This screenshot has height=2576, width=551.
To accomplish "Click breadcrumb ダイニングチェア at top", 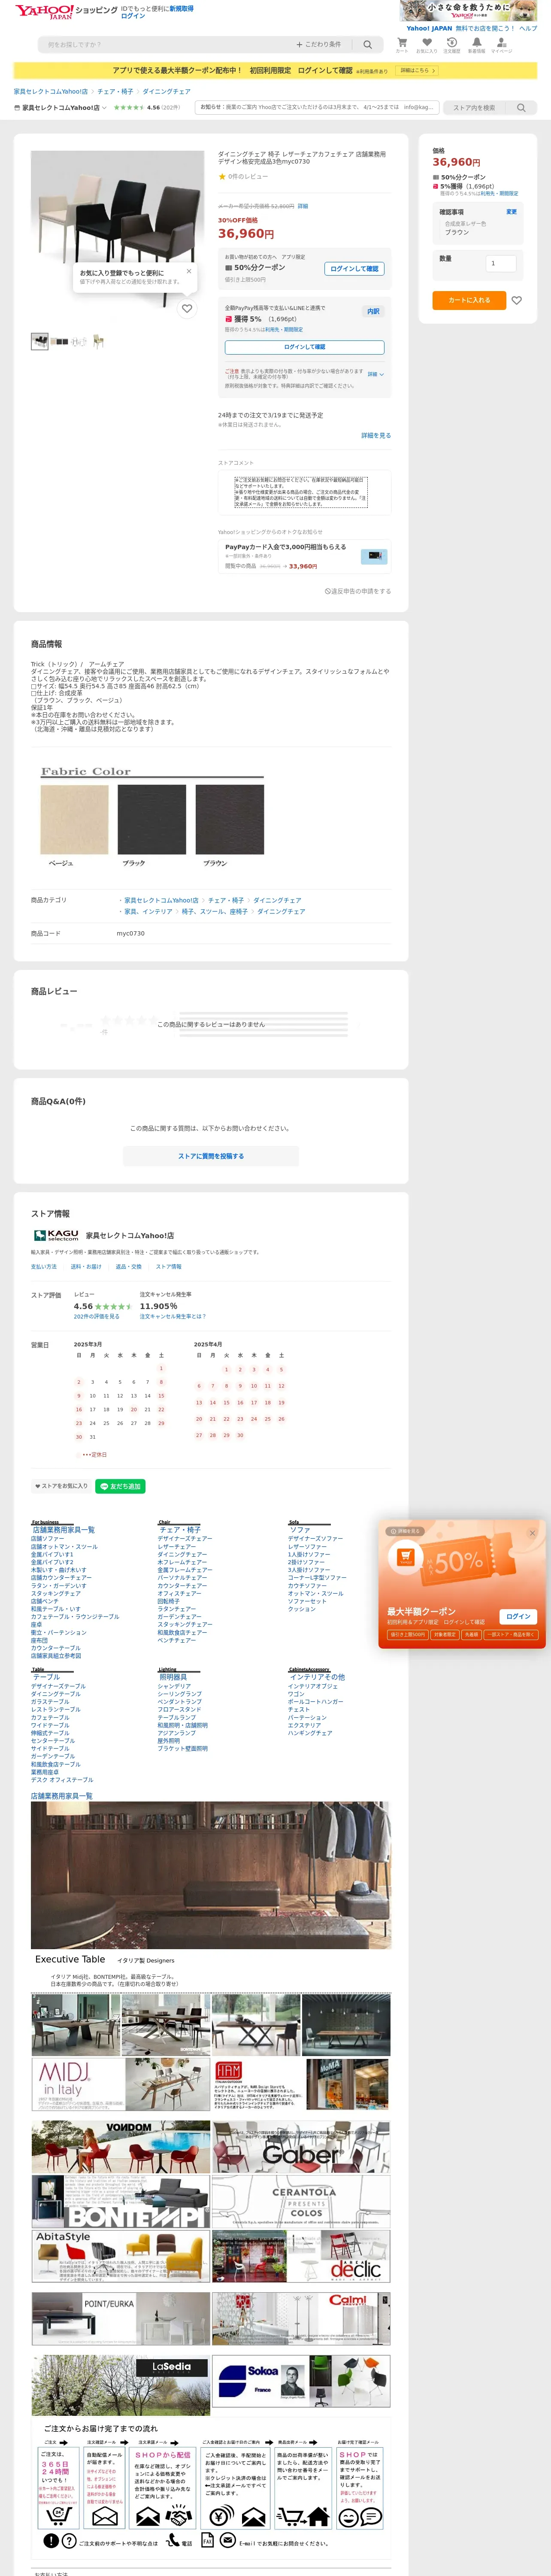I will 166,91.
